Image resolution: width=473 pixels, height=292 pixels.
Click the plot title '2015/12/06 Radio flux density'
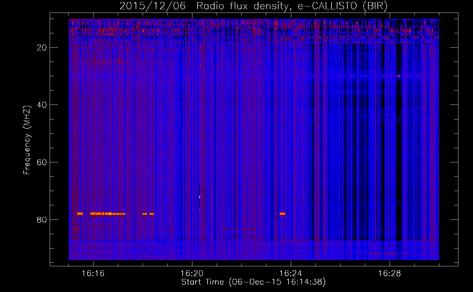click(253, 6)
